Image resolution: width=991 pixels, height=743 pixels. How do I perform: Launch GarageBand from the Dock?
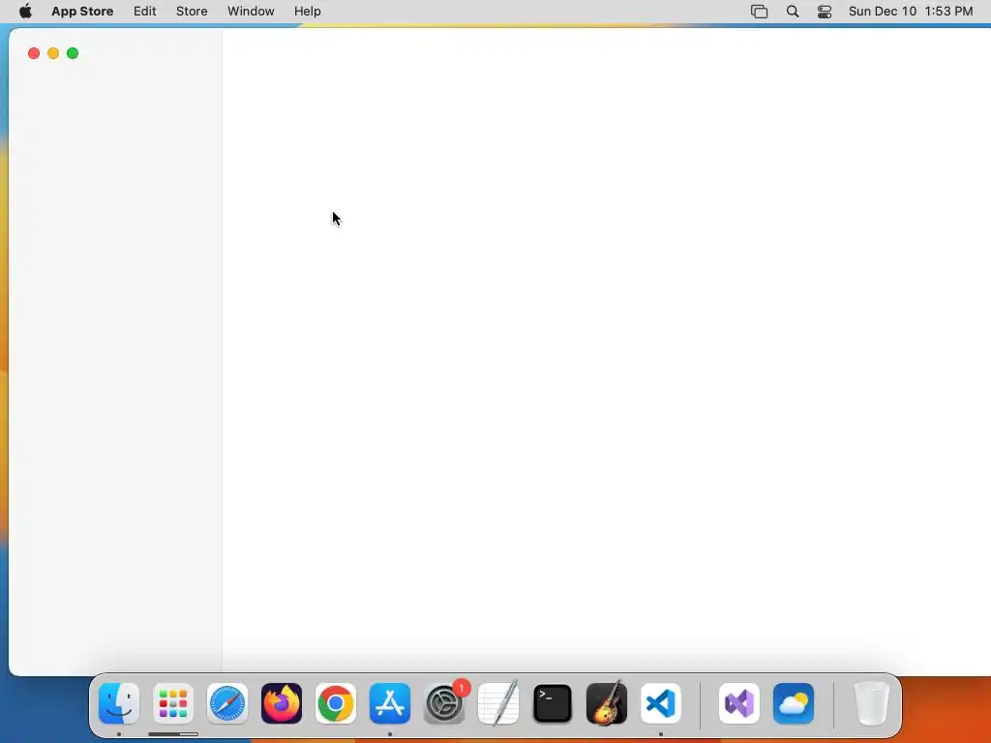coord(607,703)
